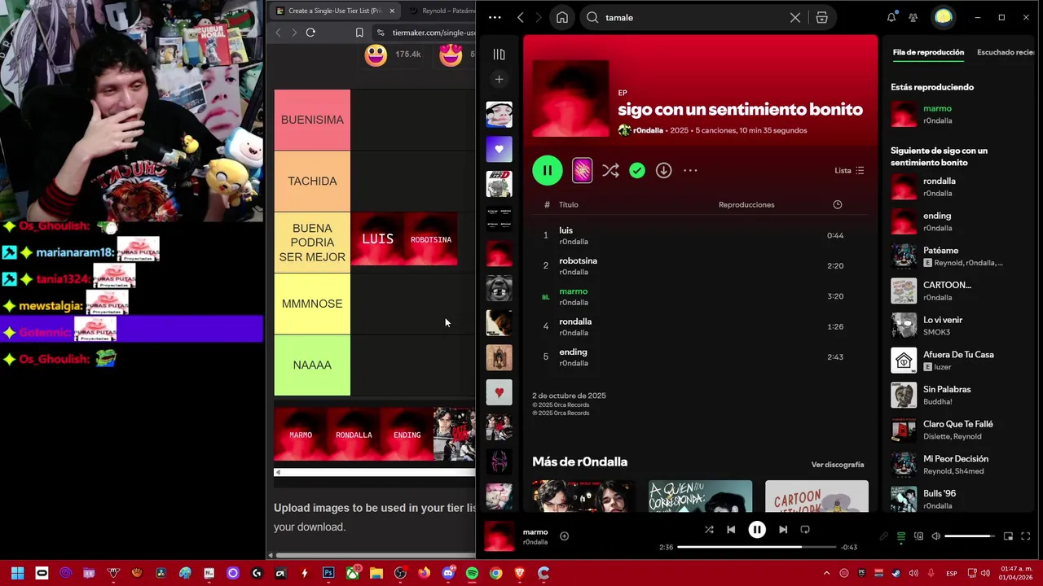Open Lista view options dropdown
This screenshot has height=586, width=1043.
[x=849, y=170]
